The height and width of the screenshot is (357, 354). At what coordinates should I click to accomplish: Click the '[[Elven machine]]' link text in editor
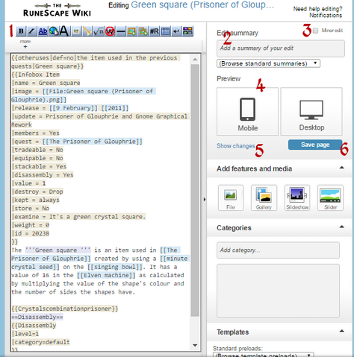pos(106,275)
